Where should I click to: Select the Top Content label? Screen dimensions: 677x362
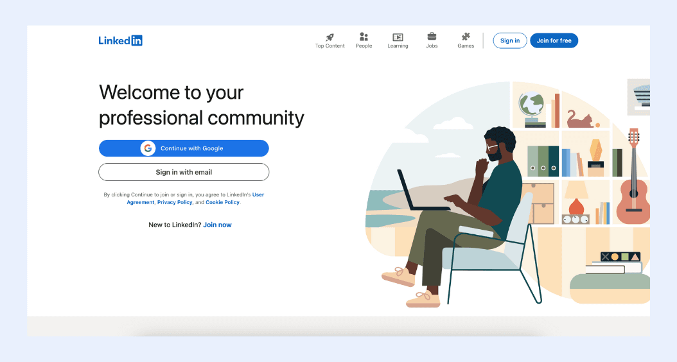coord(330,46)
